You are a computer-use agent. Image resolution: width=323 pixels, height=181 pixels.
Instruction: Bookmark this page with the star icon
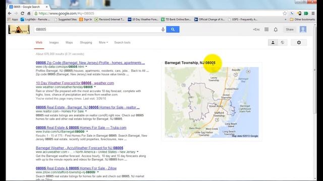click(285, 14)
